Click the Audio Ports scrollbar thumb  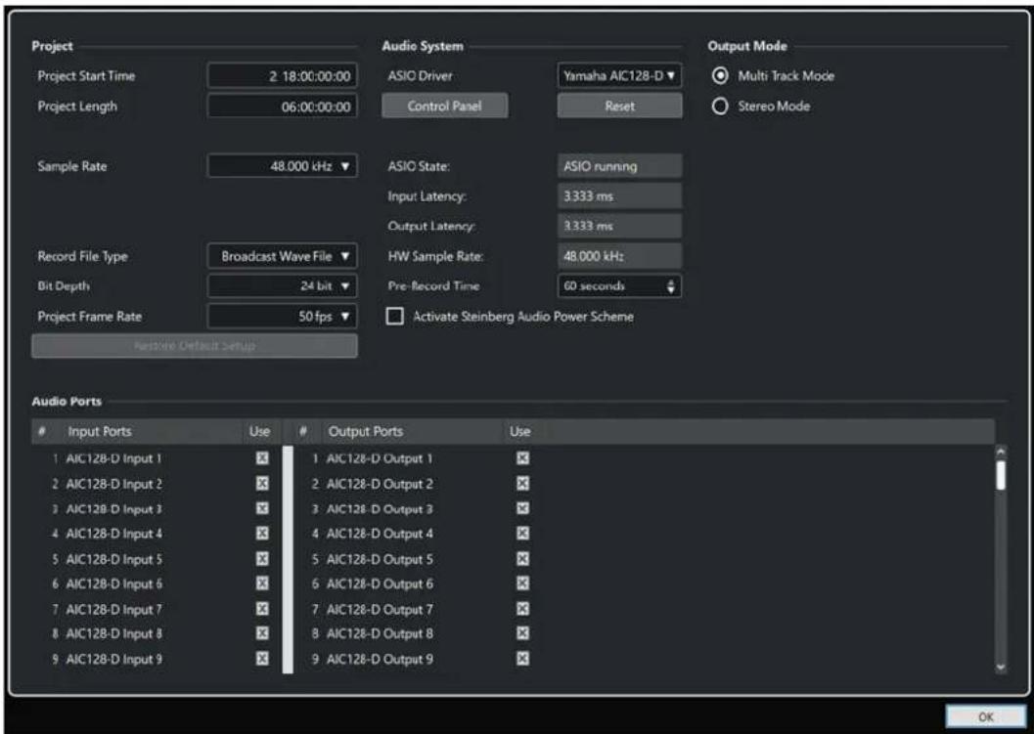pos(1001,475)
